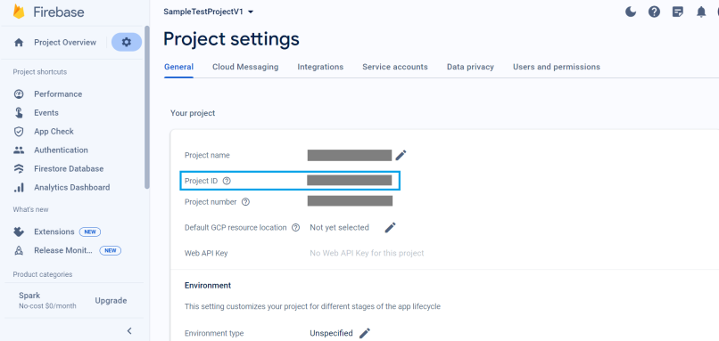Toggle dark mode with moon icon

click(631, 12)
